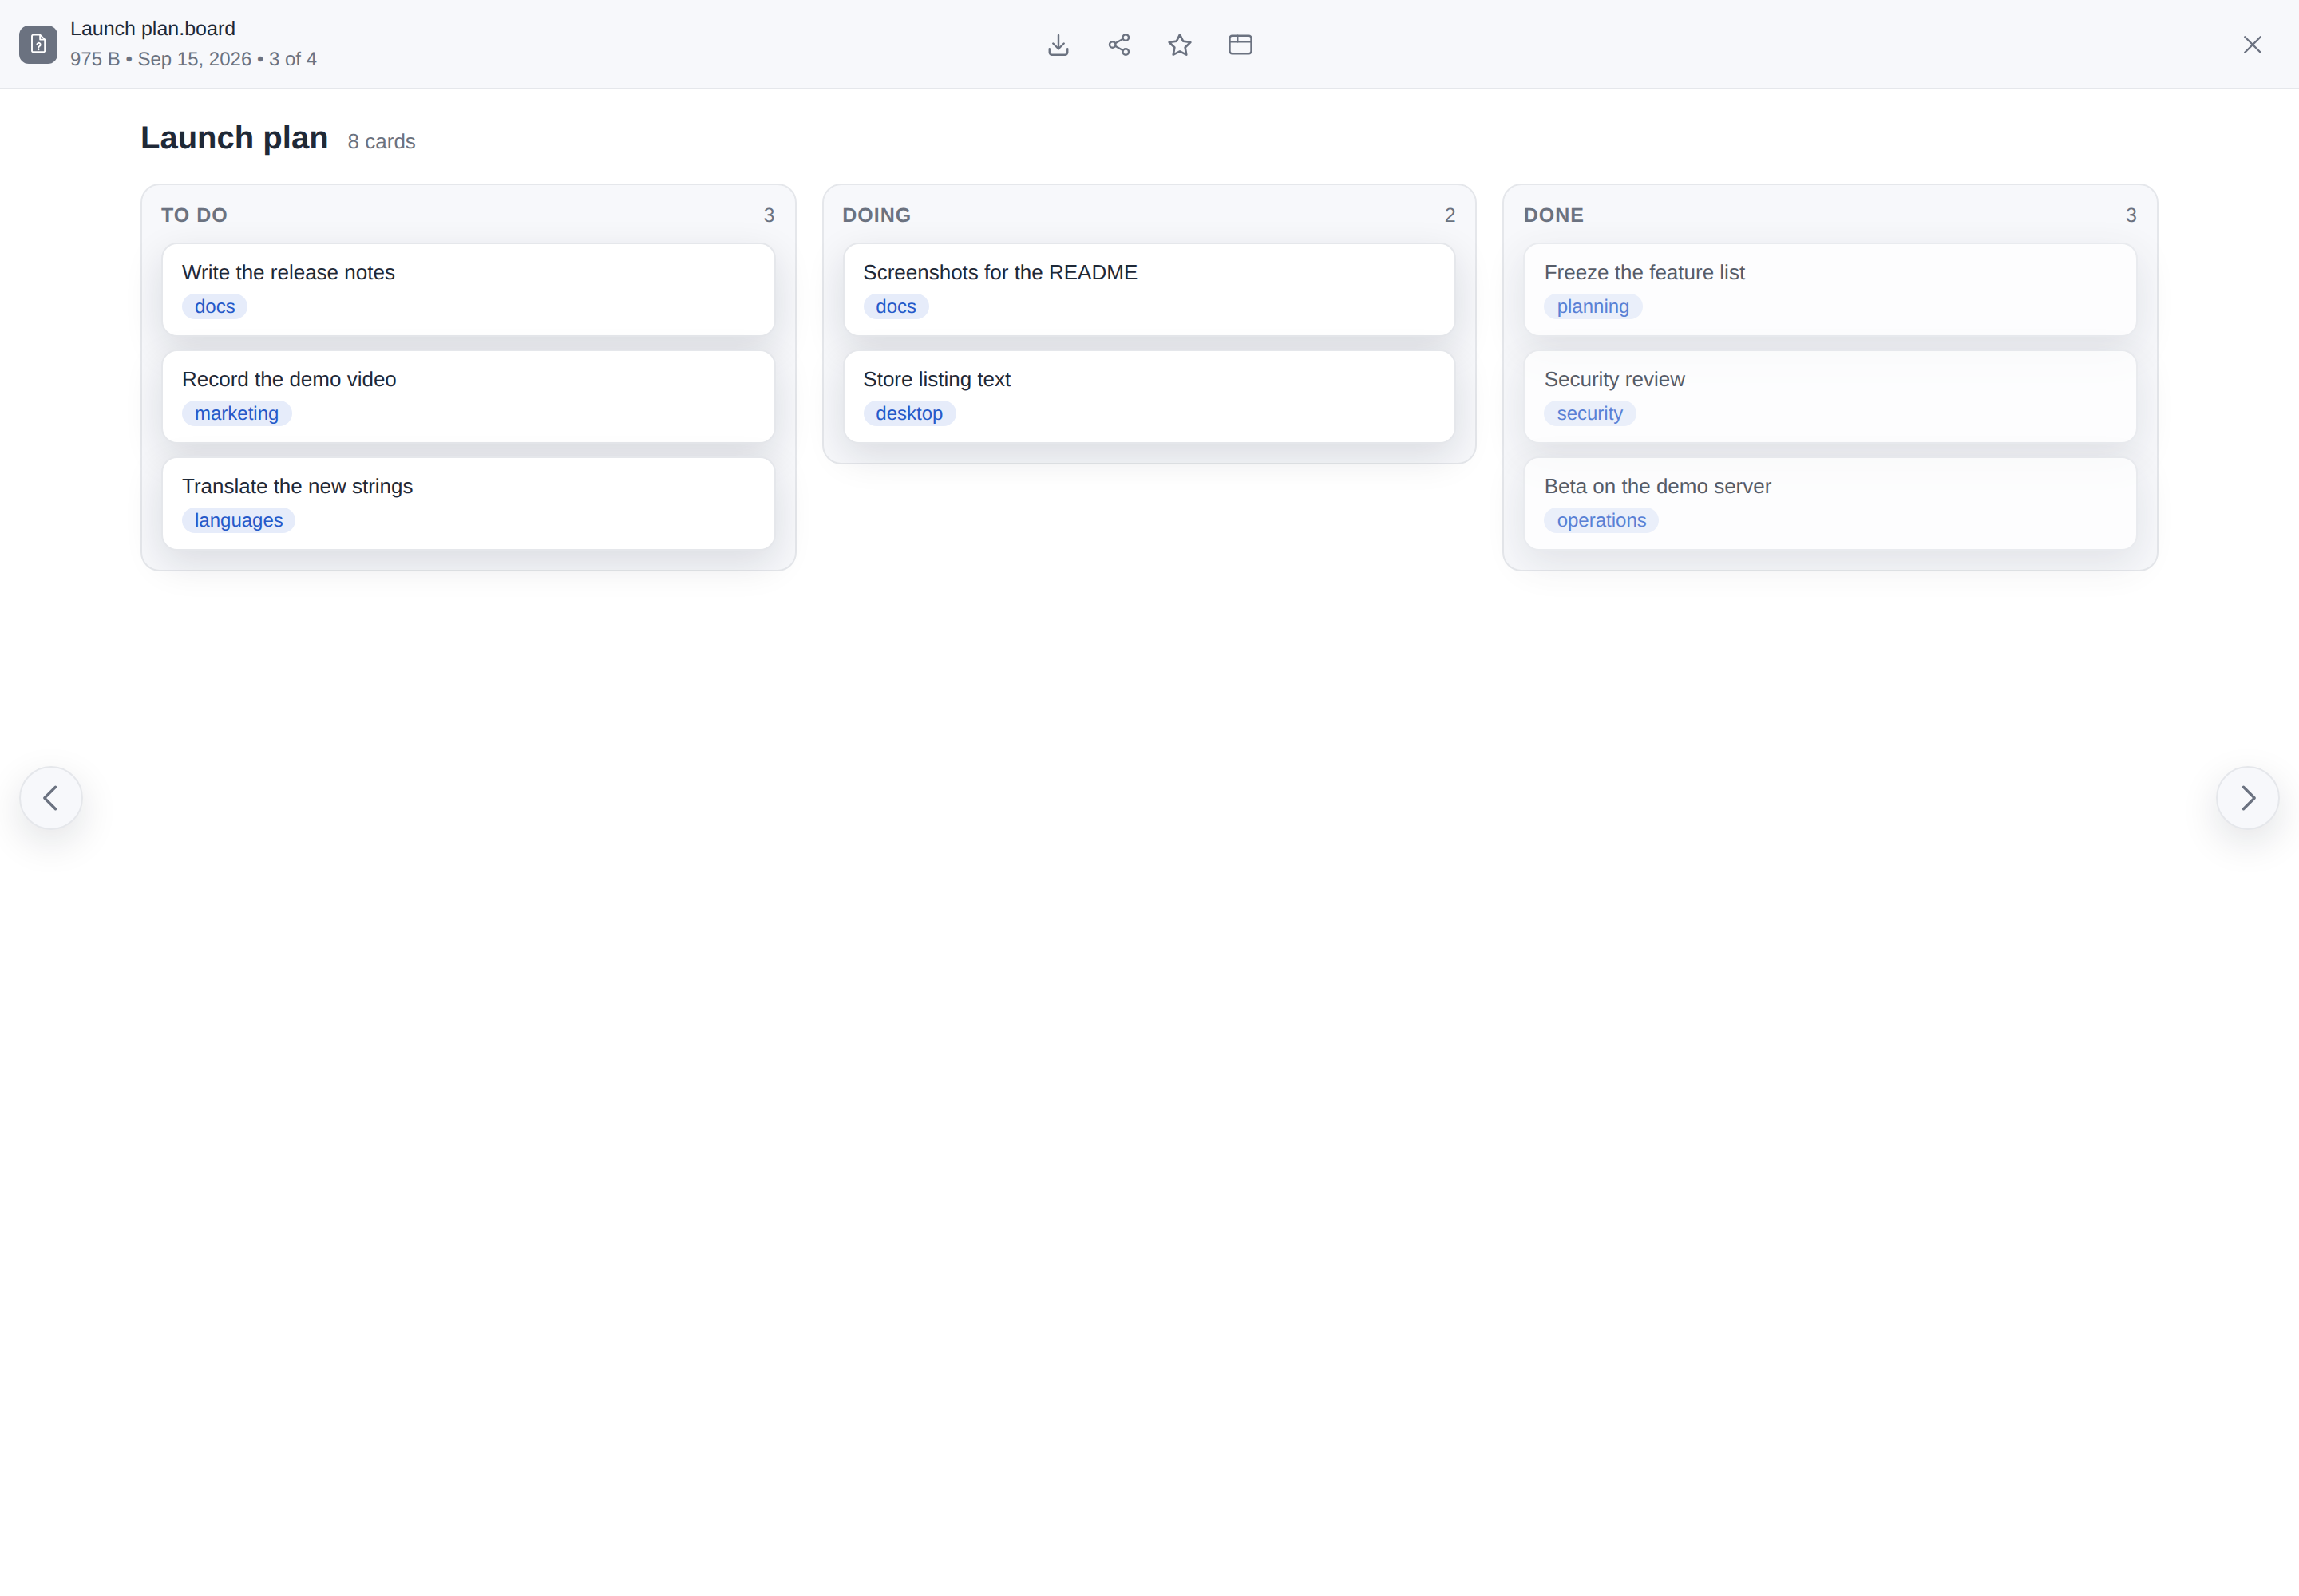Click the docs tag on README screenshots card
Image resolution: width=2299 pixels, height=1596 pixels.
[896, 307]
